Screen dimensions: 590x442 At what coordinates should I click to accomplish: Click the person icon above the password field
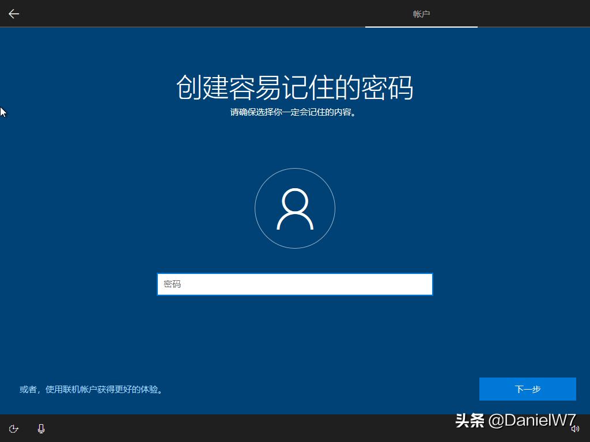(x=295, y=208)
